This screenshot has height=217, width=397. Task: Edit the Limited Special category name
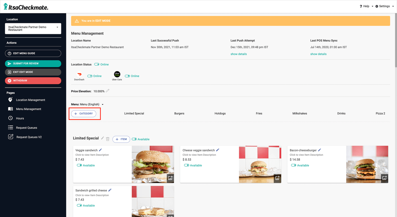[x=102, y=138]
